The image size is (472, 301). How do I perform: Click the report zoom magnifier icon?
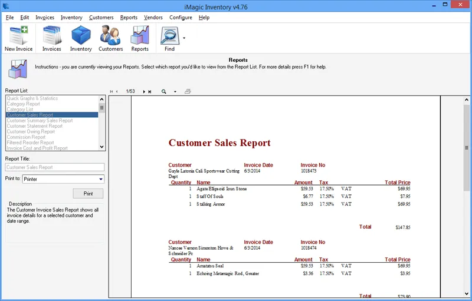click(x=164, y=92)
